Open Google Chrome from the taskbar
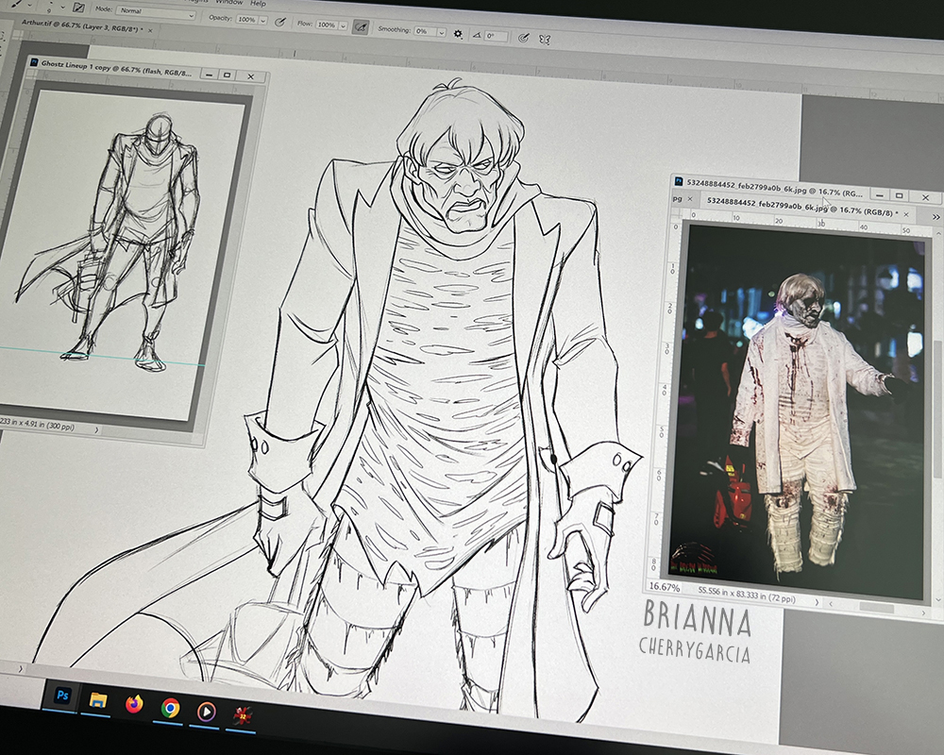 [x=170, y=708]
